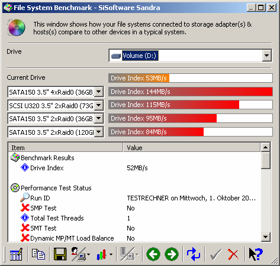Click the Value column header
This screenshot has height=266, width=280.
192,148
